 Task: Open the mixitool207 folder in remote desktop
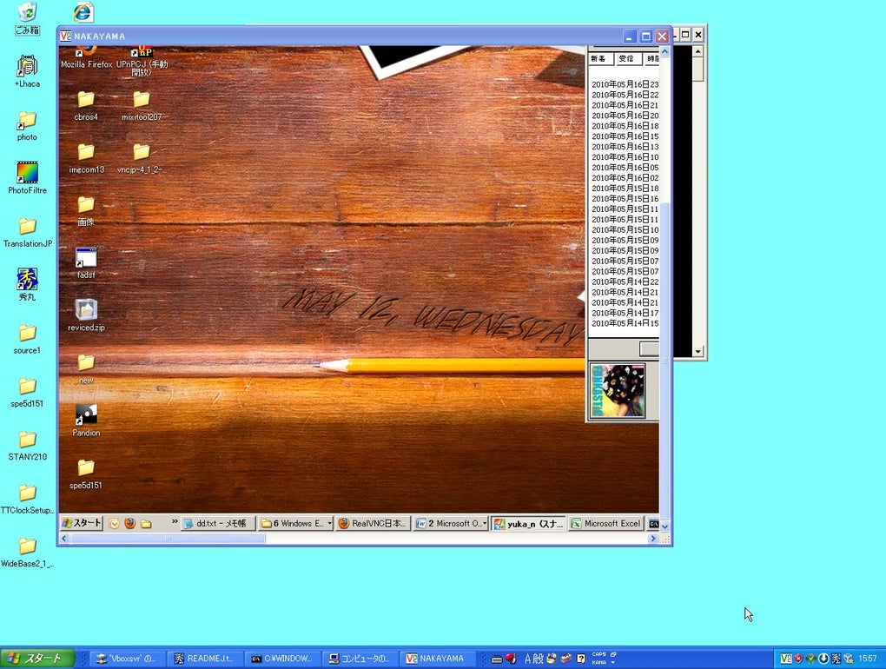tap(141, 100)
